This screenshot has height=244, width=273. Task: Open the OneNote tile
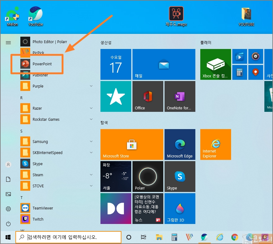[180, 96]
